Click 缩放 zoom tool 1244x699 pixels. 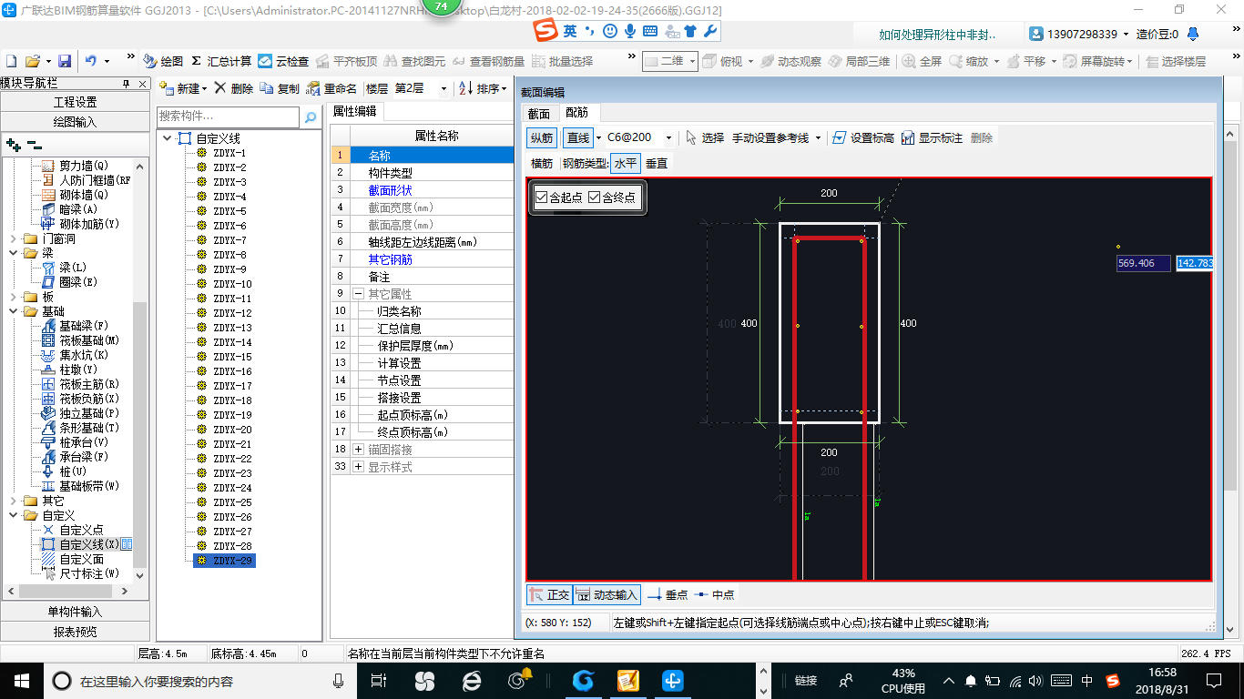pos(974,61)
